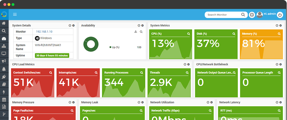Click the admin user avatar
The image size is (287, 120).
click(x=259, y=15)
